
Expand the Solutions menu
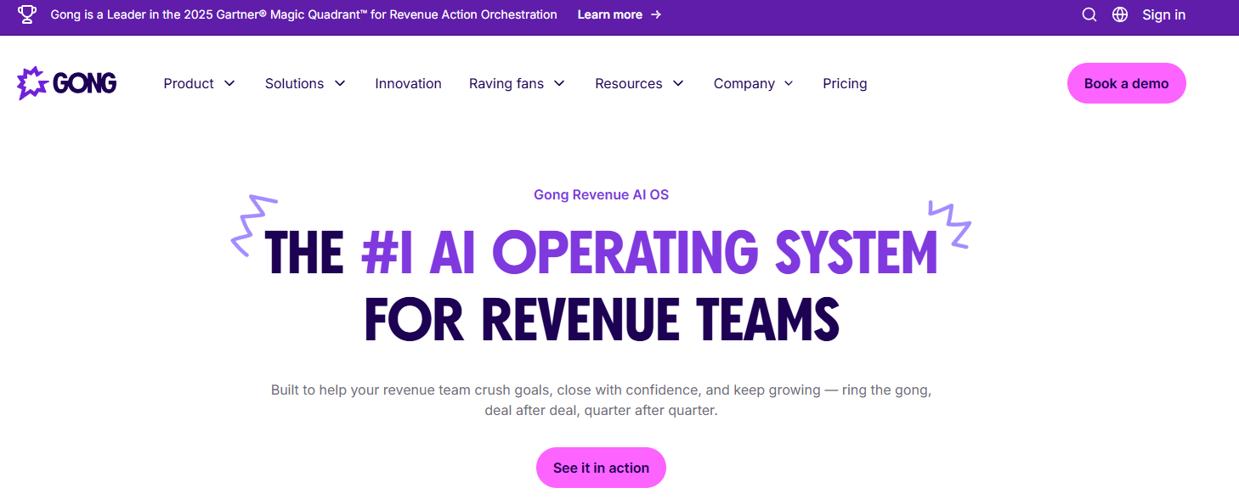point(305,83)
